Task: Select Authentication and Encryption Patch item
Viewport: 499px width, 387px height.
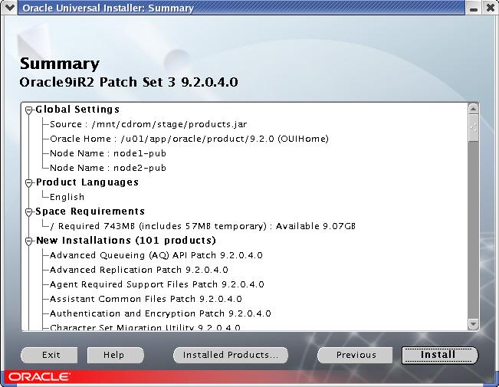Action: (x=159, y=313)
